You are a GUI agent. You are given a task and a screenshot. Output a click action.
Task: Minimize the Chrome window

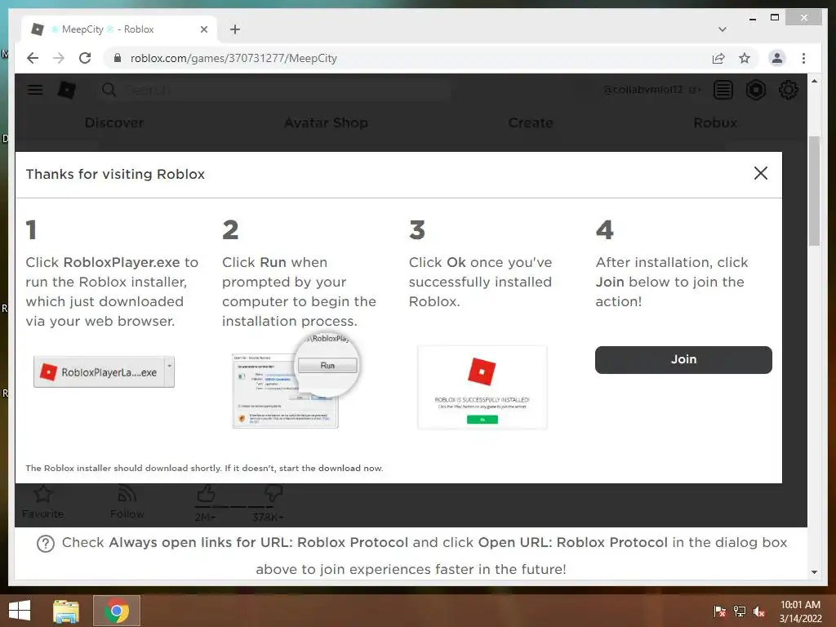tap(752, 18)
